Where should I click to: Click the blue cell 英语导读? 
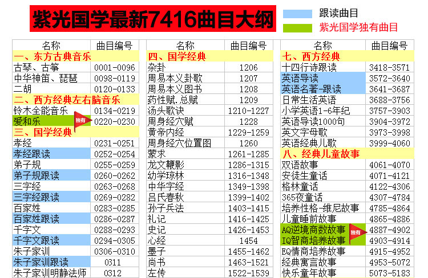point(323,78)
